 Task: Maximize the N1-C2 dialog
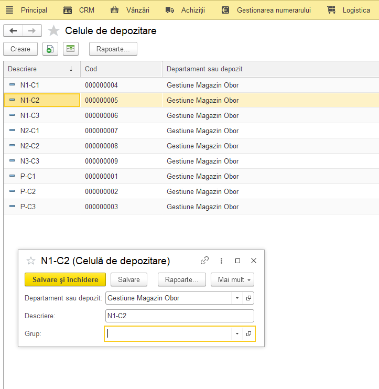(x=237, y=261)
